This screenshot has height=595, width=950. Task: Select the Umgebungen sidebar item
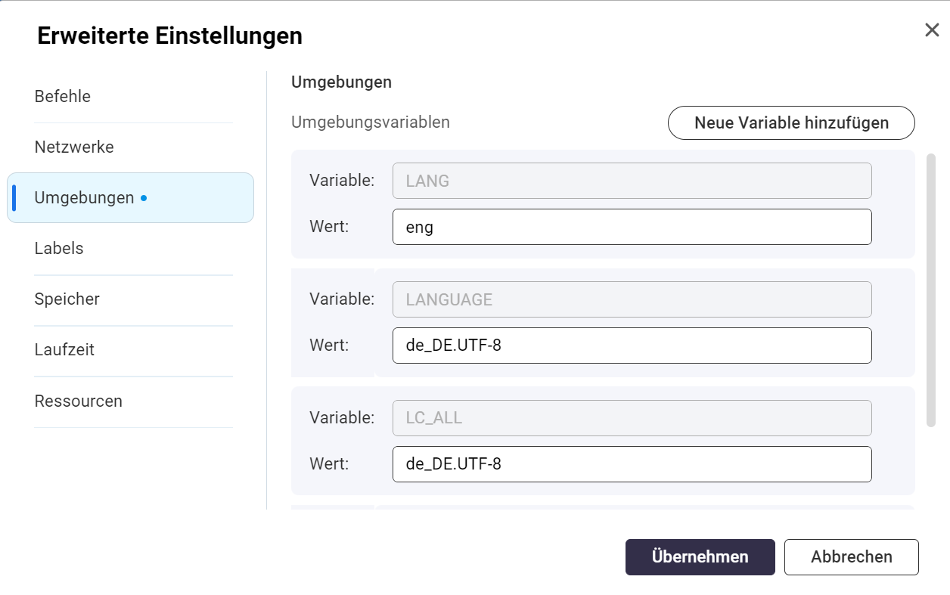(x=84, y=198)
